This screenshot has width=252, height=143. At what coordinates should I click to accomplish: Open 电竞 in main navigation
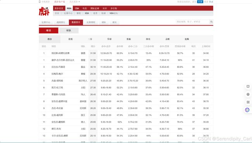(85, 9)
